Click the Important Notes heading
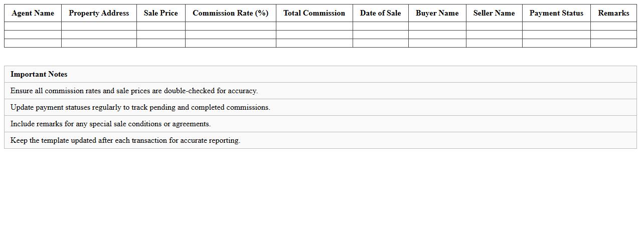The width and height of the screenshot is (641, 251). [x=39, y=74]
